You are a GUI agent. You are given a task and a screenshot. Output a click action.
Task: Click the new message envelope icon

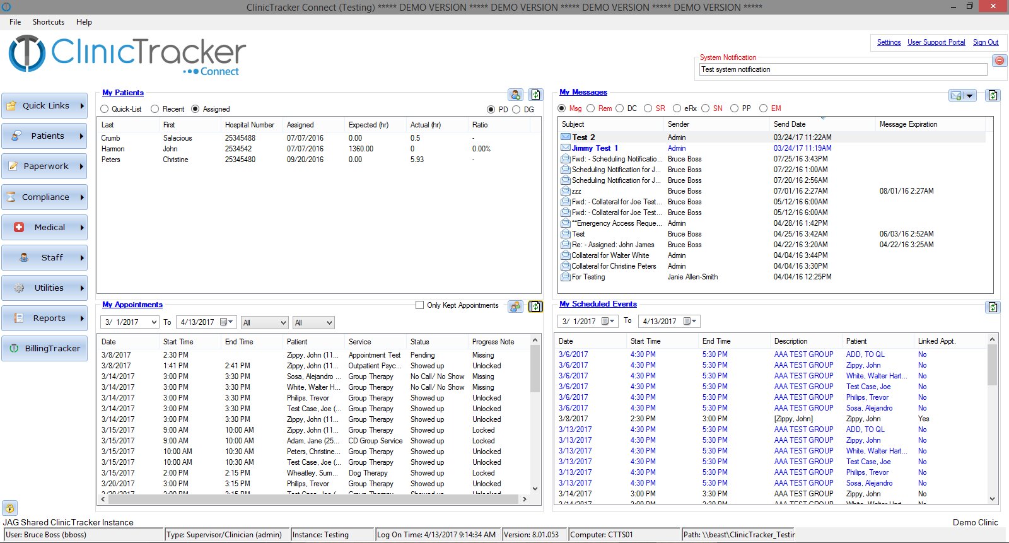pos(957,96)
